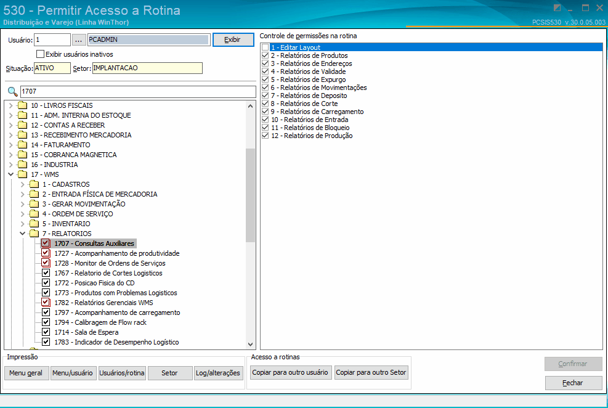Click the folder icon of 10 - LIVROS FISCAIS

pyautogui.click(x=23, y=105)
